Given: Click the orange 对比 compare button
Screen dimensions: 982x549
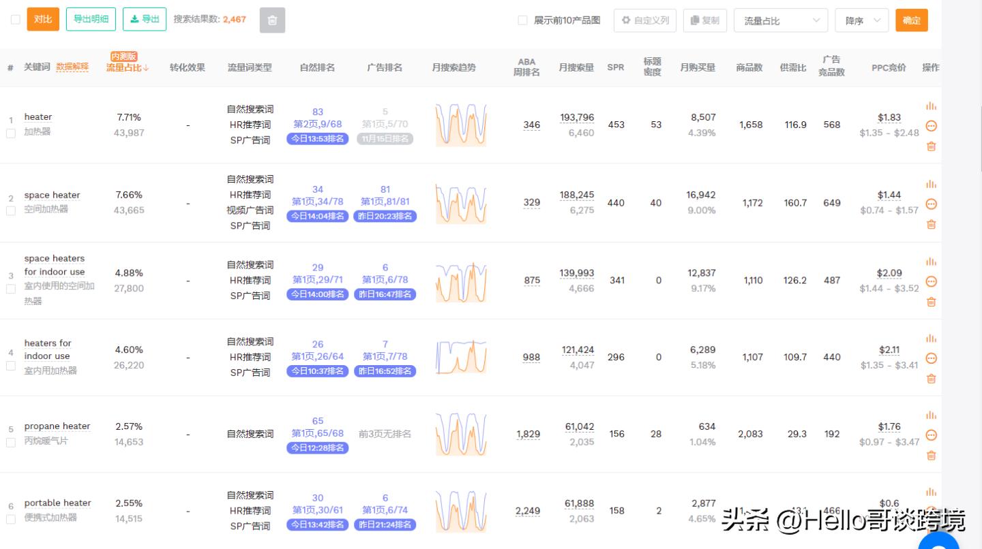Looking at the screenshot, I should point(44,19).
